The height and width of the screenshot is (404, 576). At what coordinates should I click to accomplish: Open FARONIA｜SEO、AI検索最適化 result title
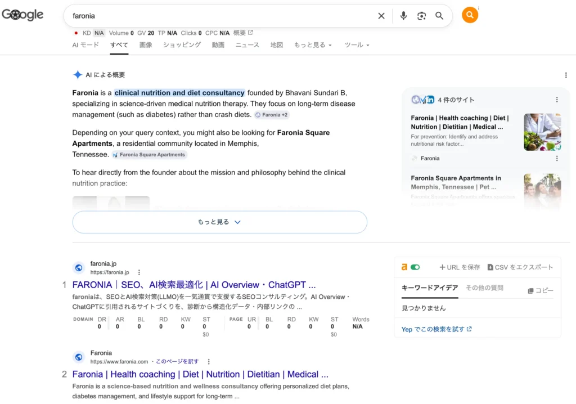194,285
